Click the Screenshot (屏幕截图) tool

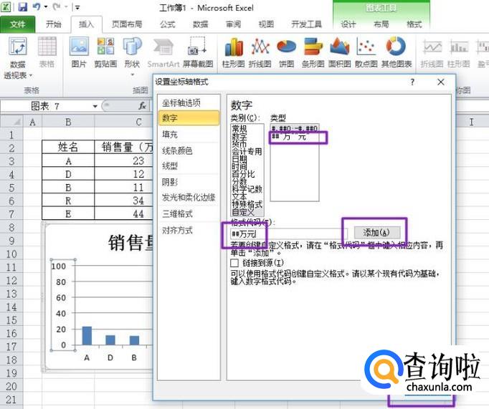[198, 52]
